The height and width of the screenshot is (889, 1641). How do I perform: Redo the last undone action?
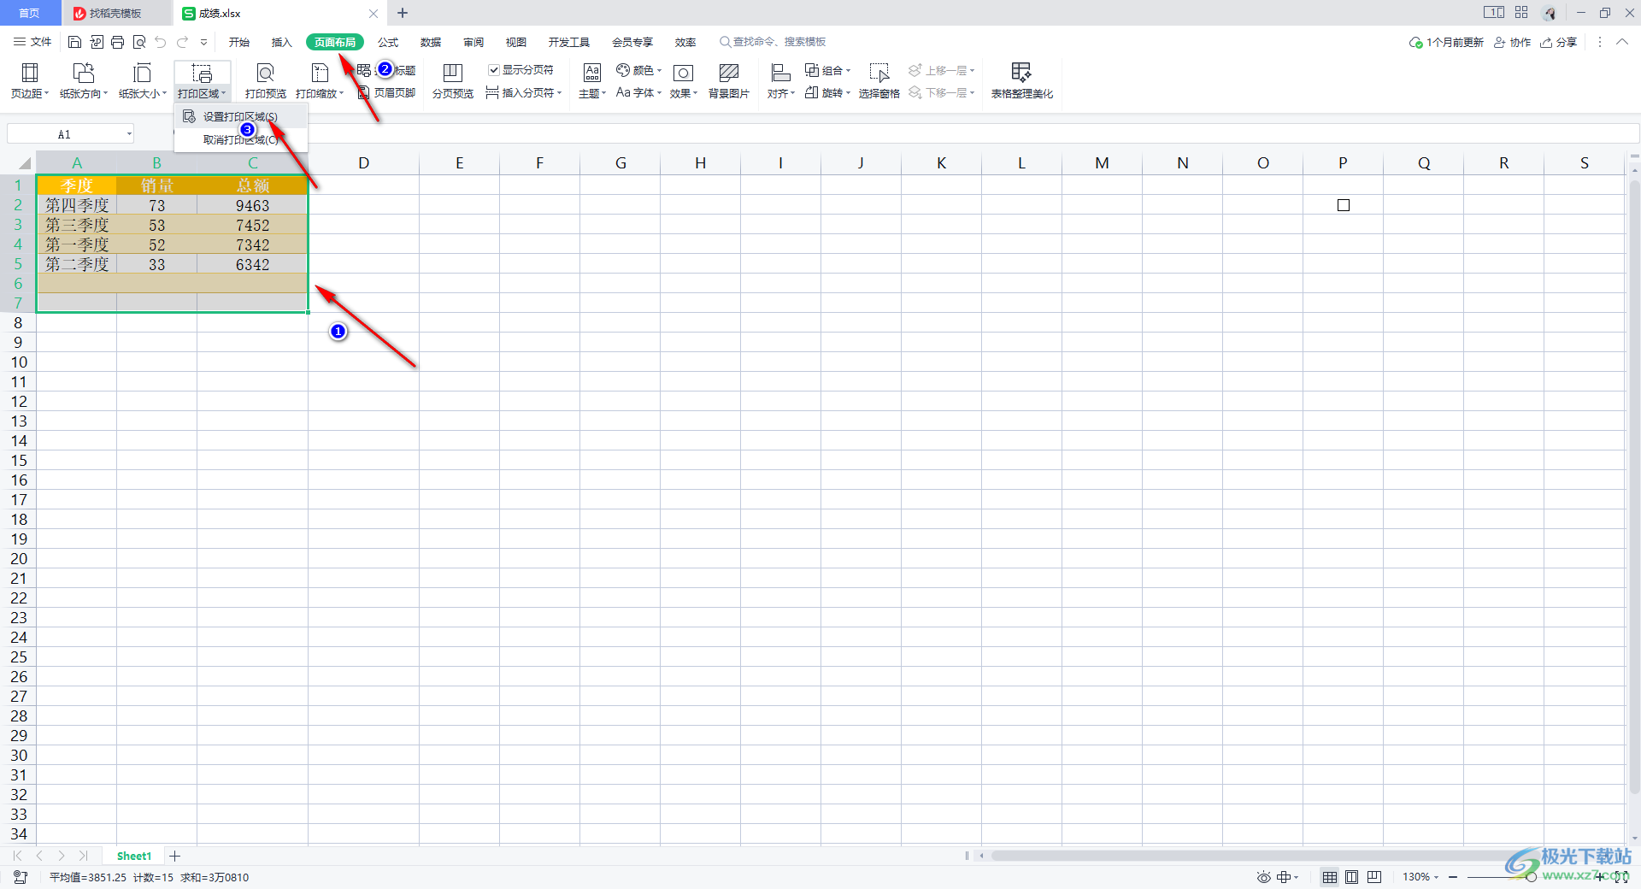coord(182,42)
